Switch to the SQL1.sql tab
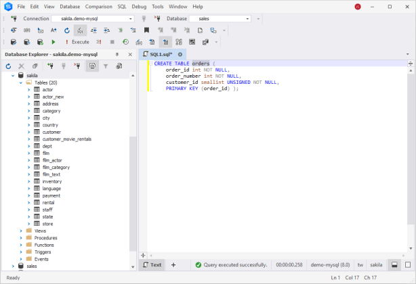This screenshot has height=284, width=416. point(161,54)
